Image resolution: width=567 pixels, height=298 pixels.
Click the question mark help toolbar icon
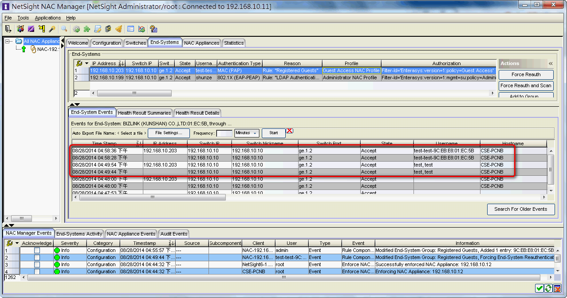tap(154, 29)
